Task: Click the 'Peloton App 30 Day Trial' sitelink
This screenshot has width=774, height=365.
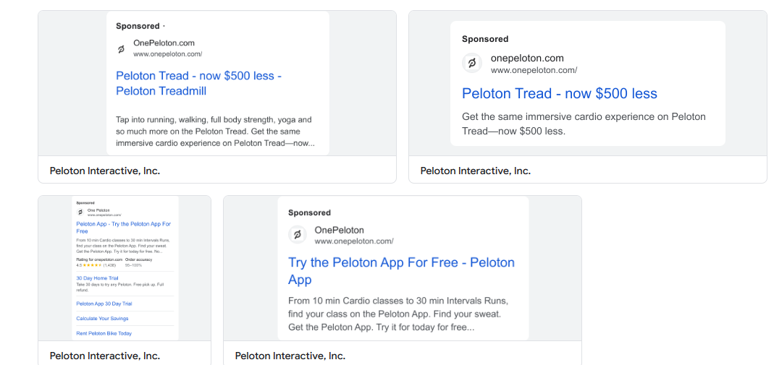Action: (104, 304)
